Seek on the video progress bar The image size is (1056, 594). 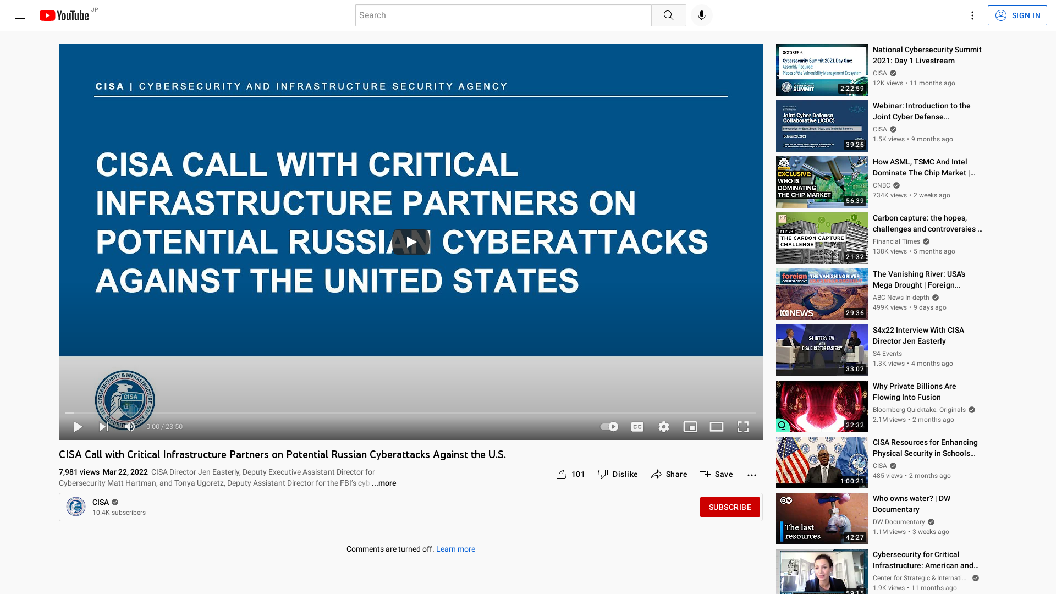pyautogui.click(x=411, y=413)
